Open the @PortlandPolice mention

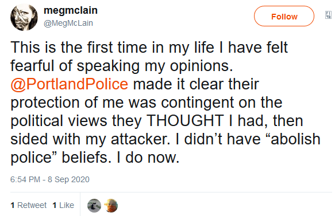point(69,84)
